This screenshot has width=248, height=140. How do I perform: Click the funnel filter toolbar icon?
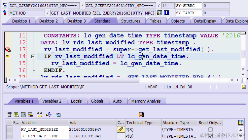(58, 115)
